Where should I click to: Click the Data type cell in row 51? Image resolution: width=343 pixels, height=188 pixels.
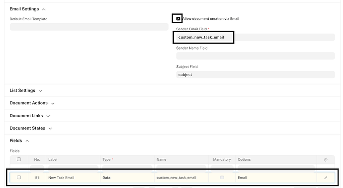point(127,178)
